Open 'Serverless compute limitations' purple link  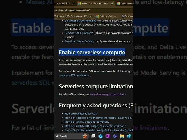107,94
